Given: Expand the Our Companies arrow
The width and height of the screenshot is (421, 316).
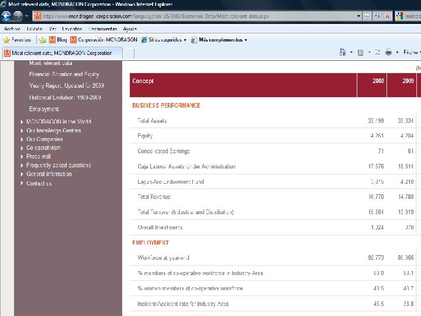Looking at the screenshot, I should (x=22, y=139).
